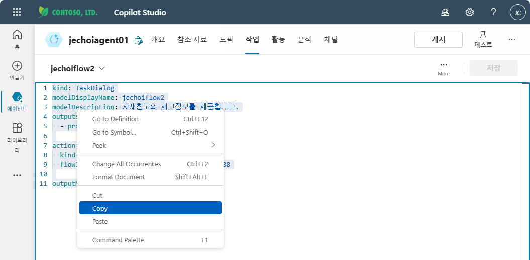Open the settings gear icon

470,12
